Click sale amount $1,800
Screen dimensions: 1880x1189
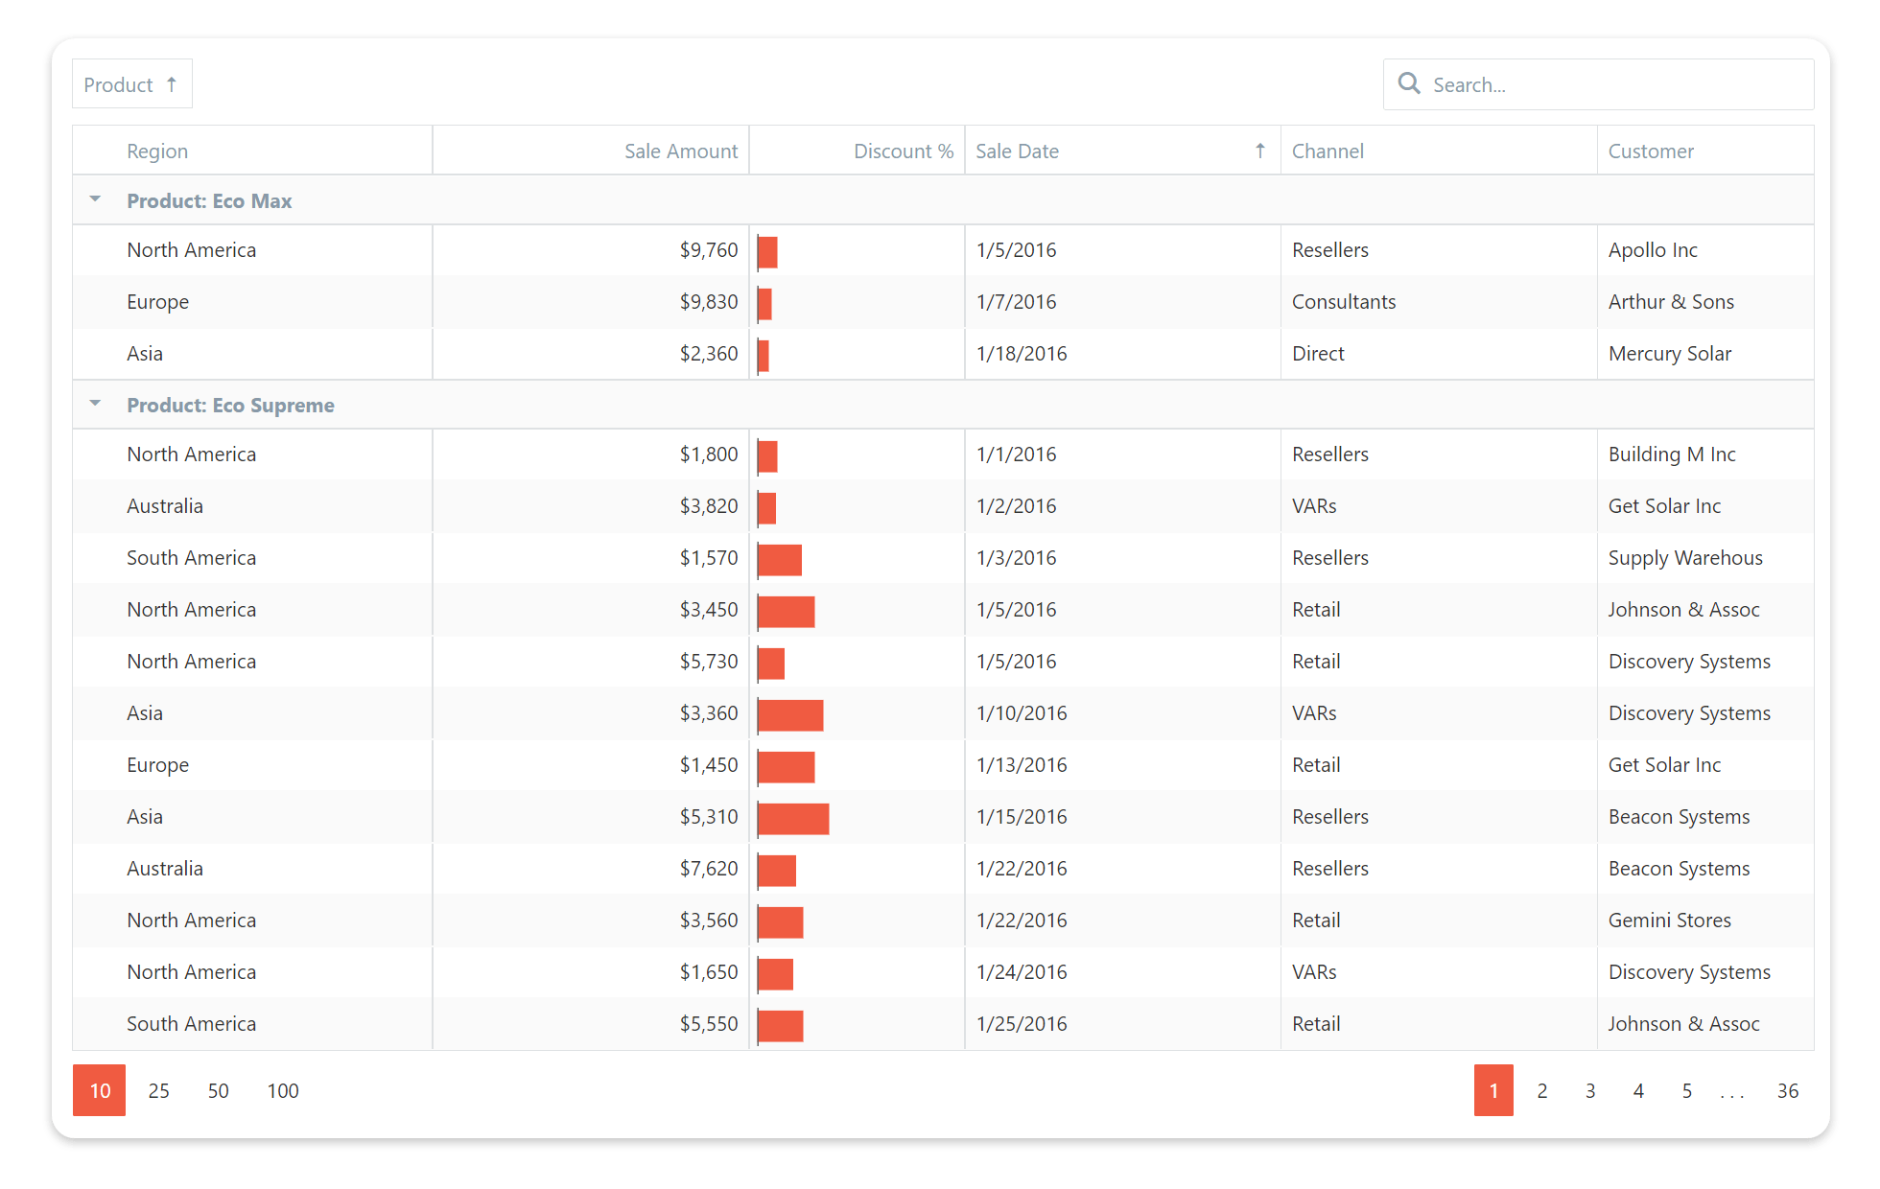[709, 455]
